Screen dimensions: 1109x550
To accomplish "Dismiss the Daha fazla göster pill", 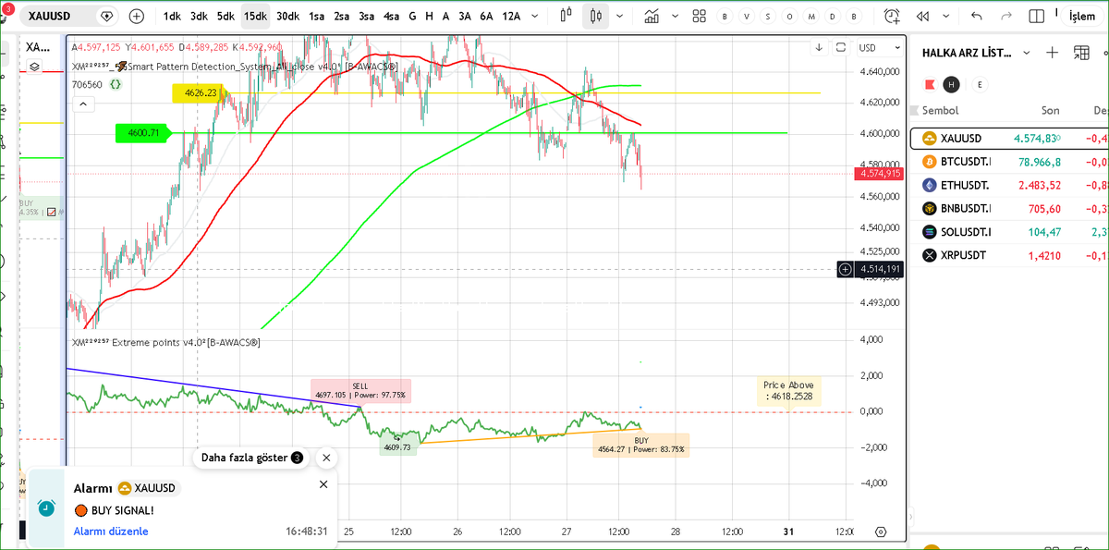I will pos(326,458).
